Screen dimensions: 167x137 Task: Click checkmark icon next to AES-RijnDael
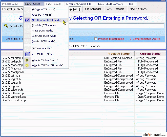coord(27,20)
